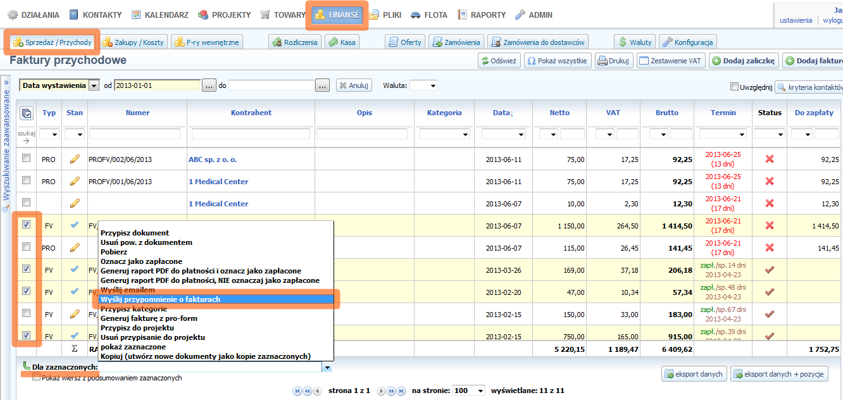The image size is (843, 400).
Task: Open date picker next to start date
Action: 209,85
